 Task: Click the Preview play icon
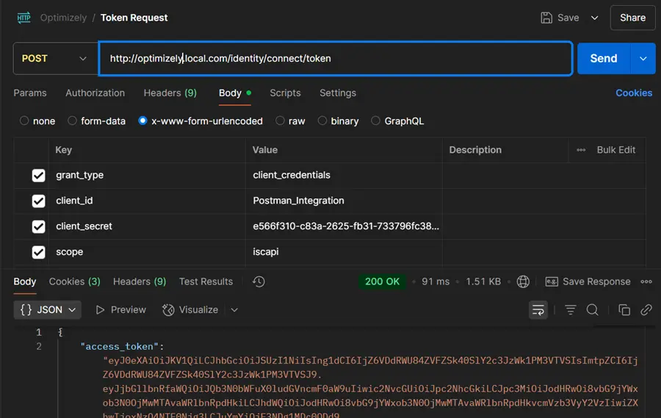(x=100, y=310)
